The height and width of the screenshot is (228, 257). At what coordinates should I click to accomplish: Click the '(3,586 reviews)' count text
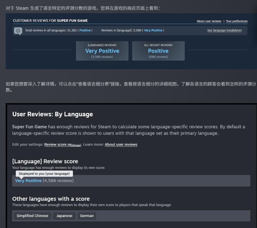pos(102,57)
